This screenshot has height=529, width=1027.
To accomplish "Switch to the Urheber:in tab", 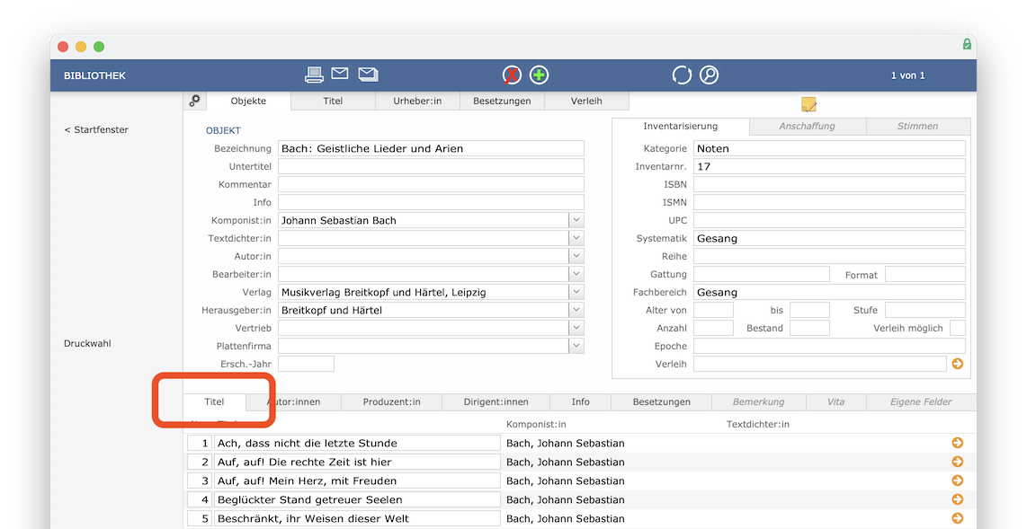I will [x=417, y=101].
